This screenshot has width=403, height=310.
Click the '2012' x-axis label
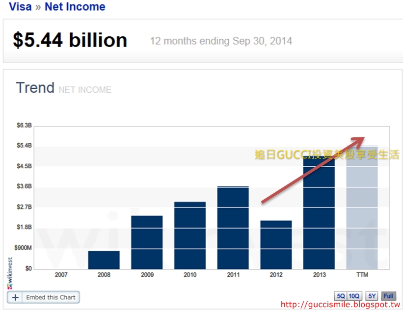tap(276, 275)
